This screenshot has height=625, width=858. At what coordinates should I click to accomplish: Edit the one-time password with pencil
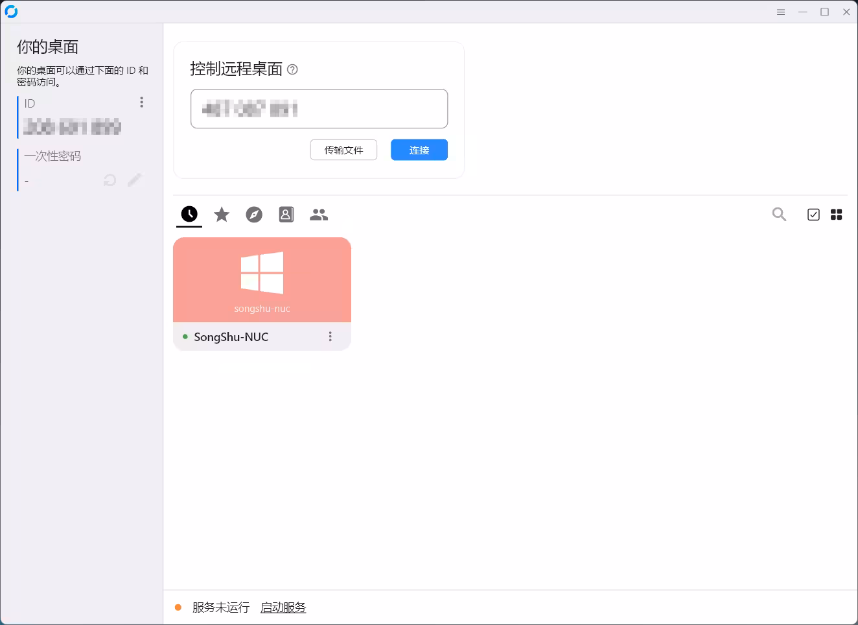tap(134, 180)
